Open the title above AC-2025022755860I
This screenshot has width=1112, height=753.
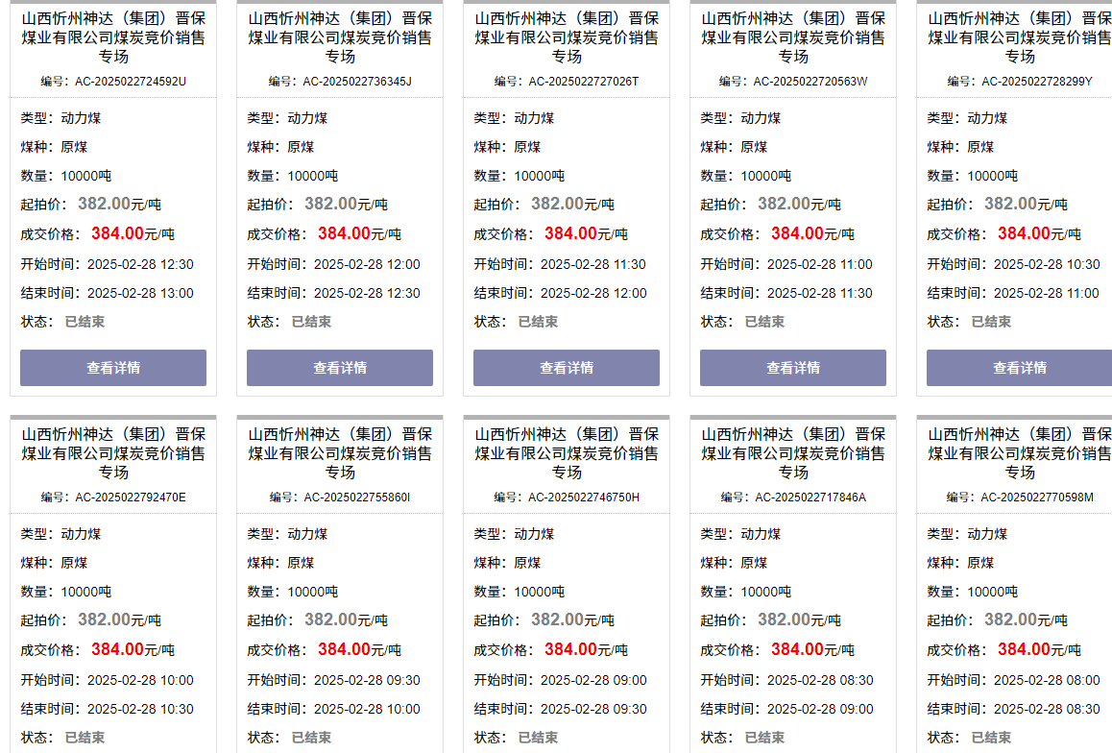pyautogui.click(x=340, y=453)
